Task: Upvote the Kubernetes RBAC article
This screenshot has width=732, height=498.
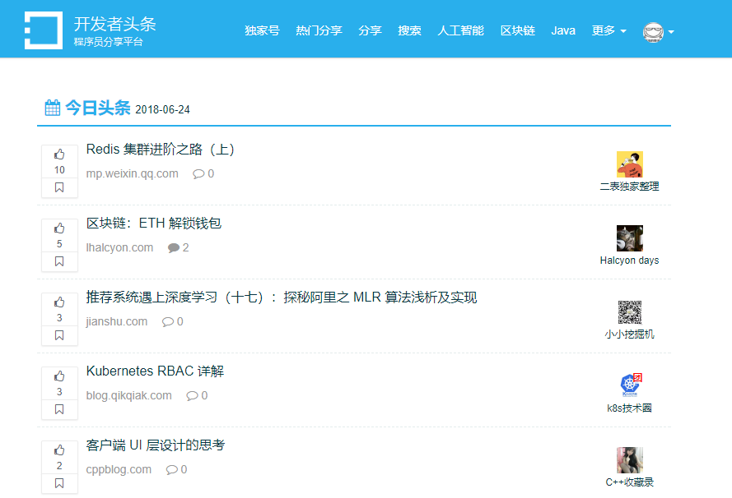Action: (x=59, y=376)
